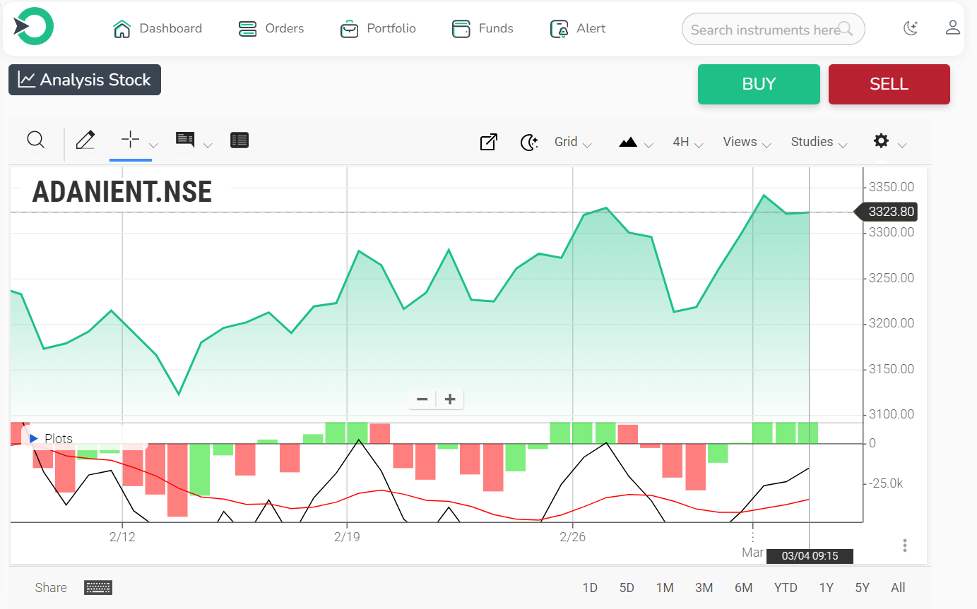Open the Dashboard page
The height and width of the screenshot is (609, 977).
pos(158,29)
